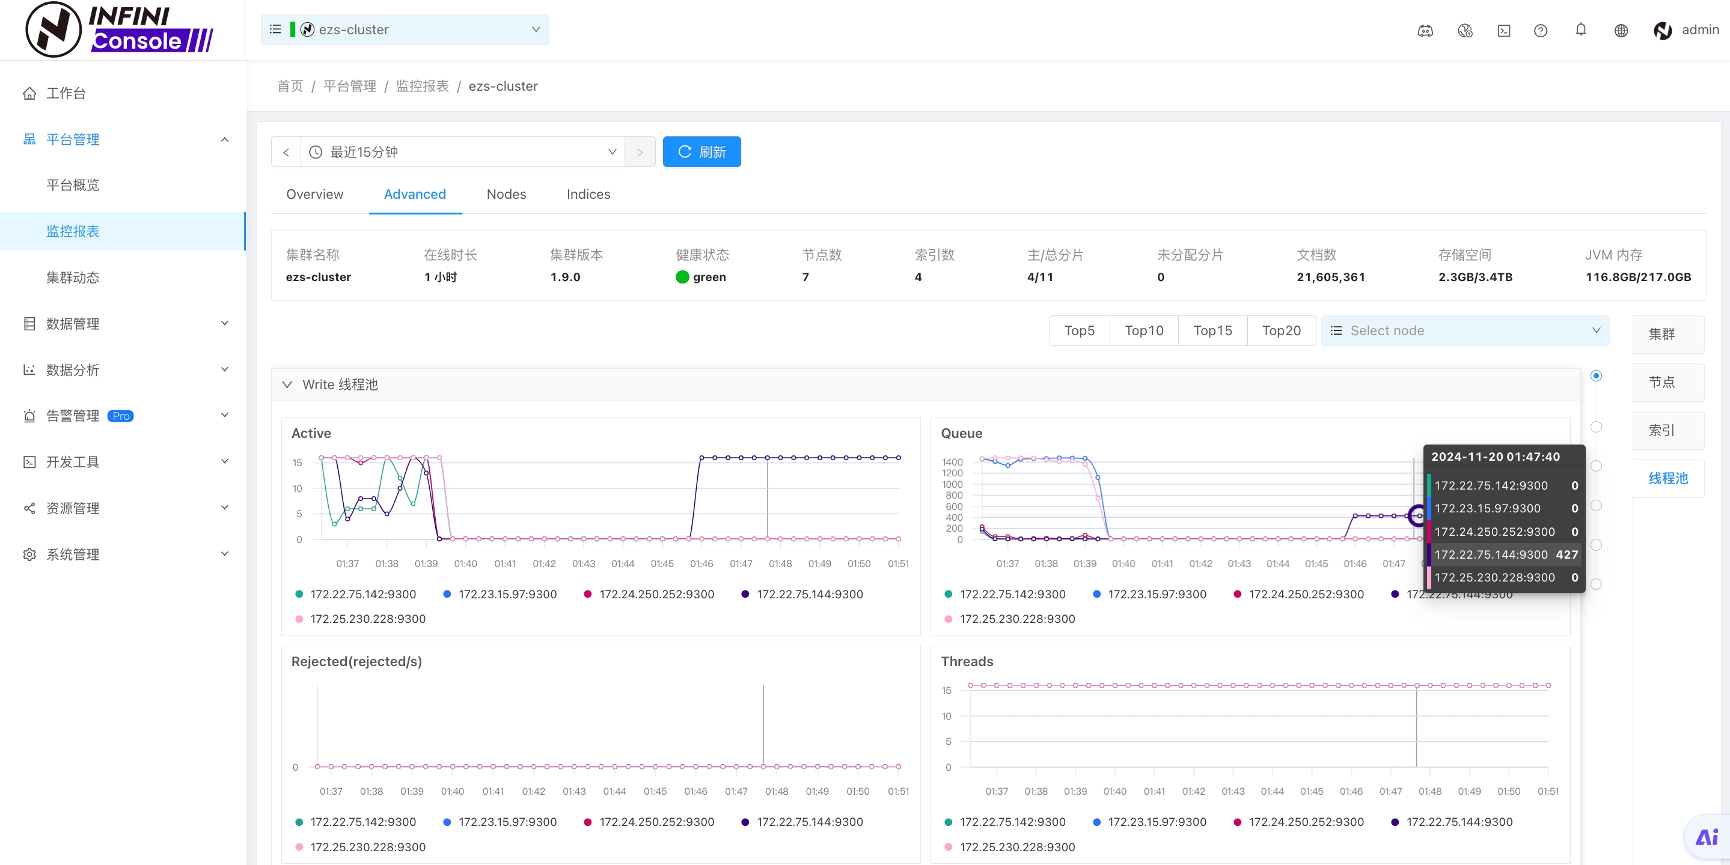This screenshot has width=1730, height=865.
Task: Switch to the Indices tab
Action: tap(588, 195)
